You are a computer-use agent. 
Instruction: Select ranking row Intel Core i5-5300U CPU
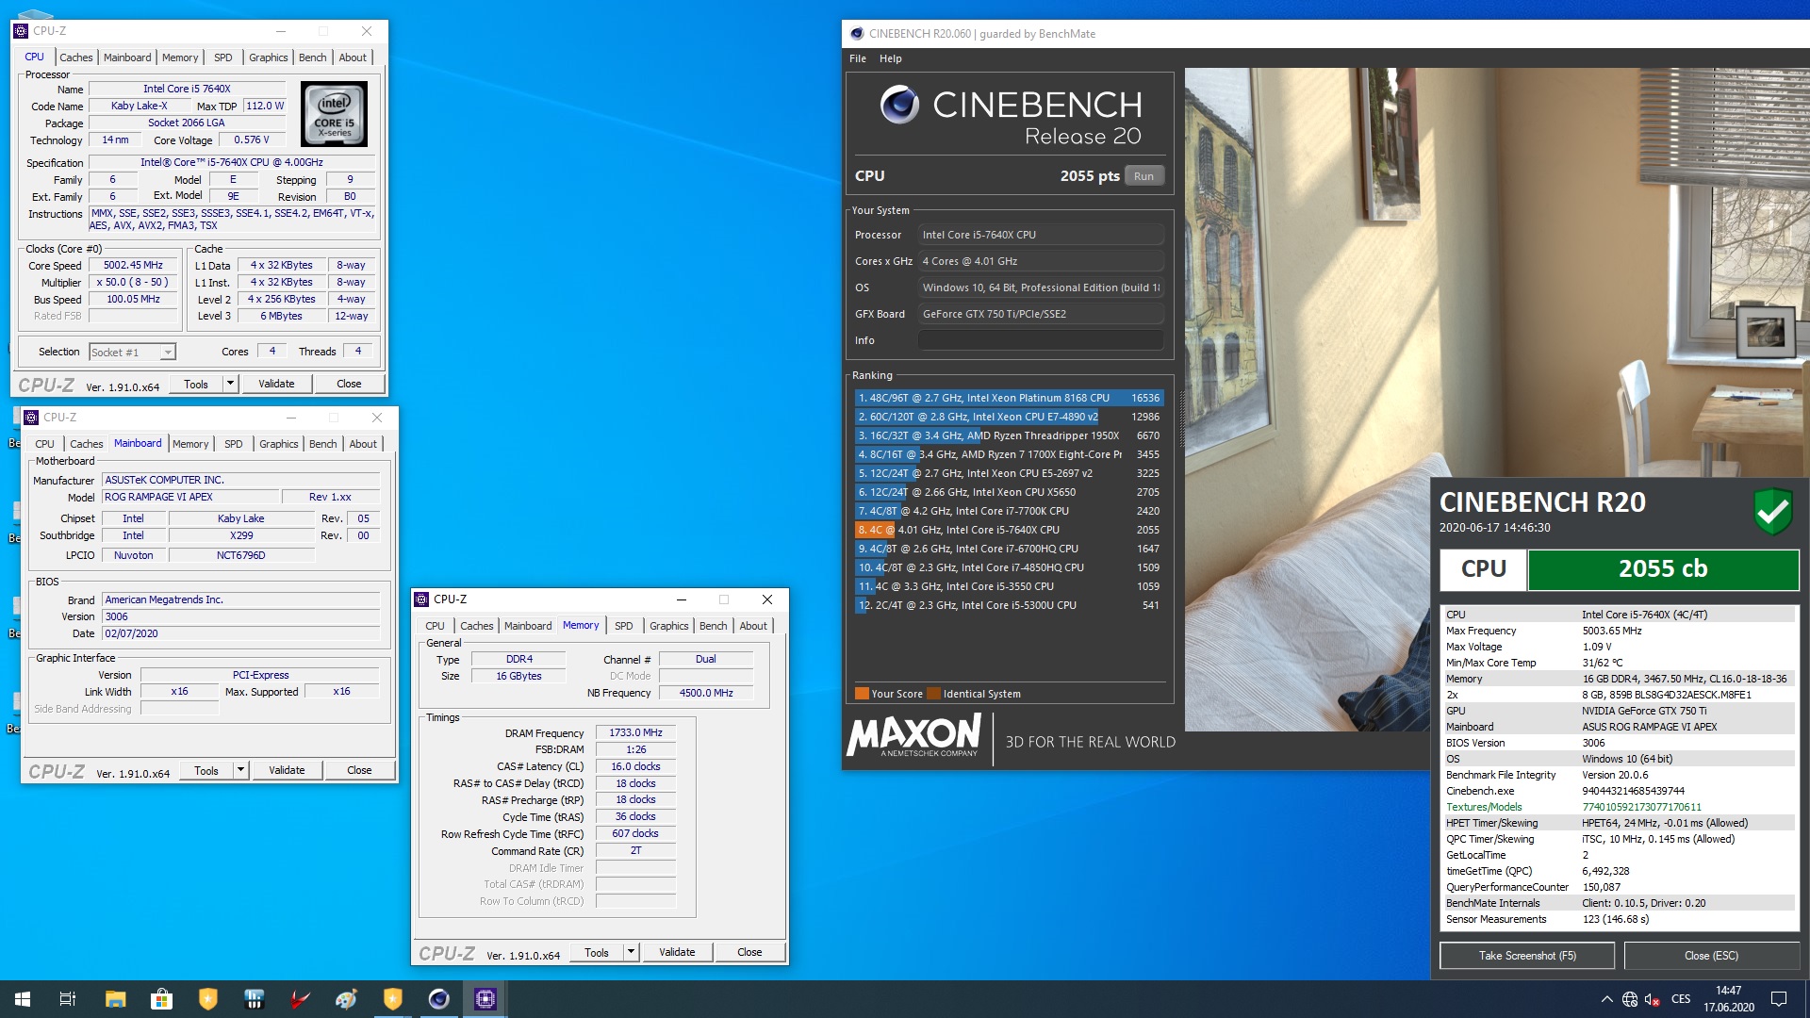coord(1009,605)
